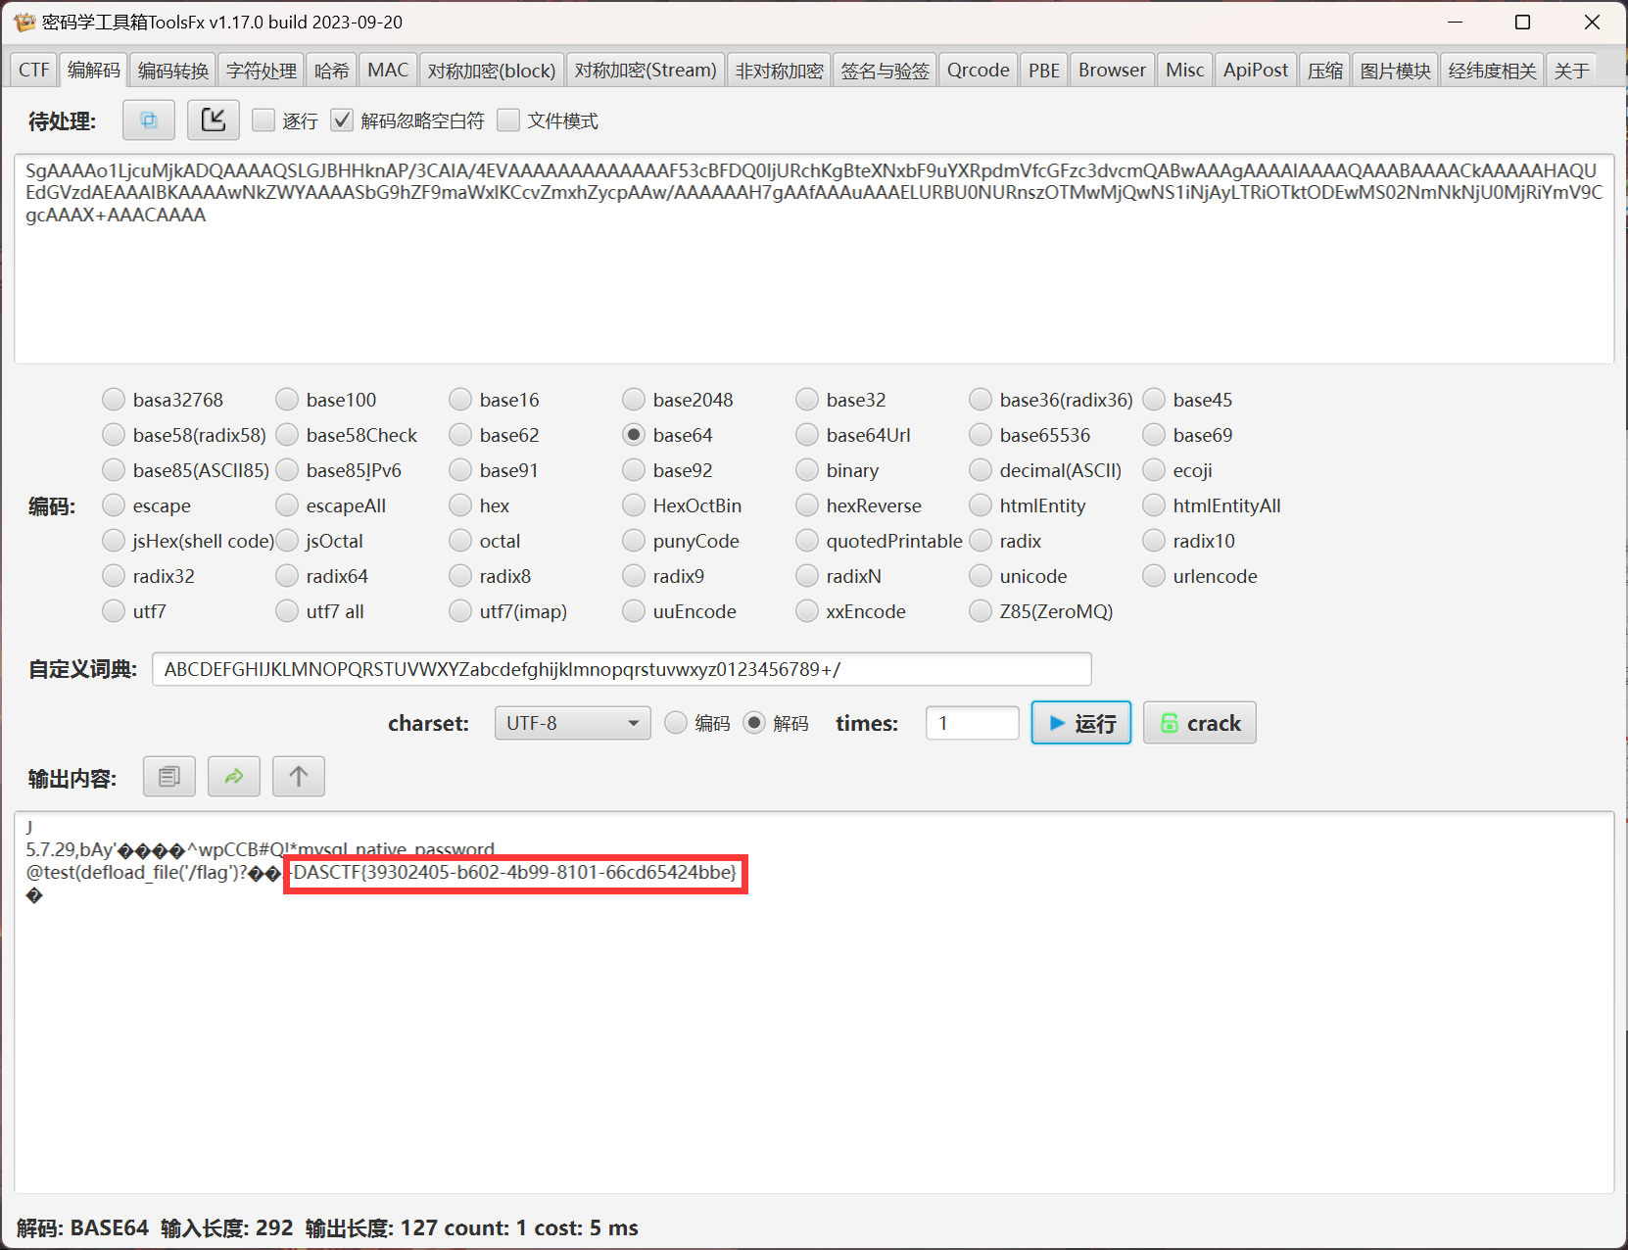Open 对称加密(Stream) tab
Viewport: 1628px width, 1250px height.
click(646, 71)
